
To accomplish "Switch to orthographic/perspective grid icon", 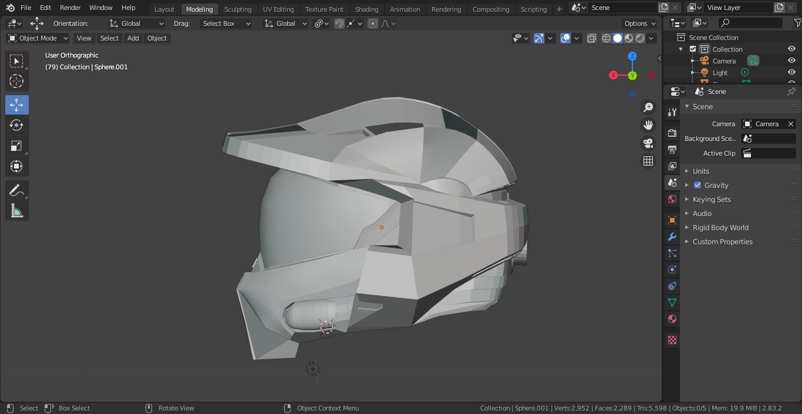I will (648, 161).
